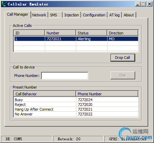Click the Alerting status cell
154x143 pixels.
(84, 39)
